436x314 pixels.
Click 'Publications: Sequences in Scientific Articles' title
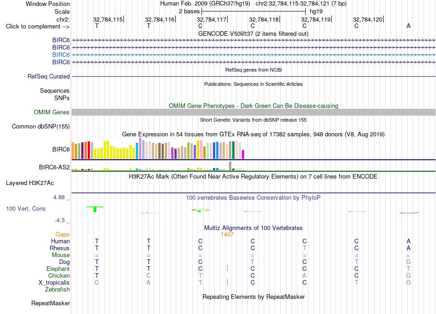coord(253,84)
